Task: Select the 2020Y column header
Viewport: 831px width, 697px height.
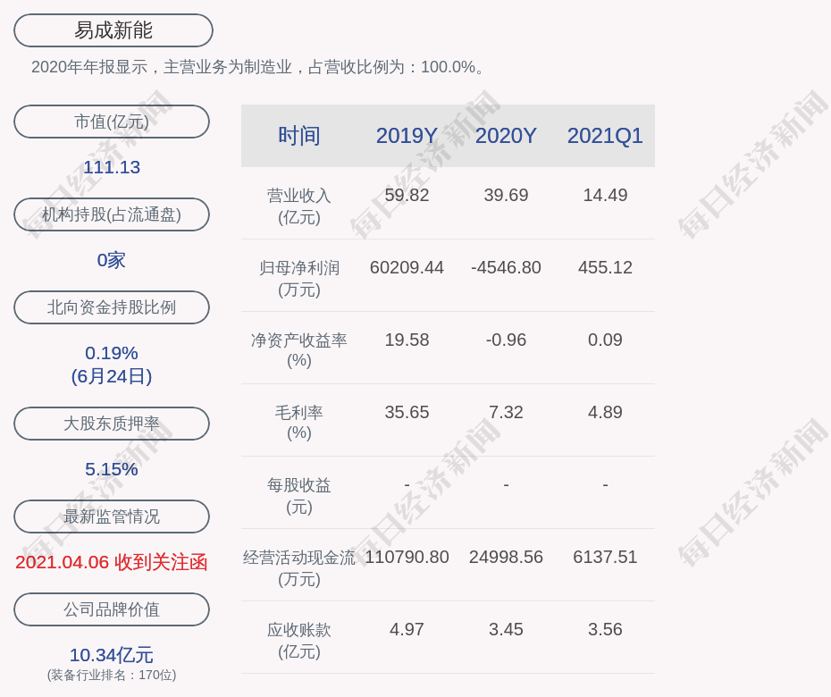Action: pos(506,136)
